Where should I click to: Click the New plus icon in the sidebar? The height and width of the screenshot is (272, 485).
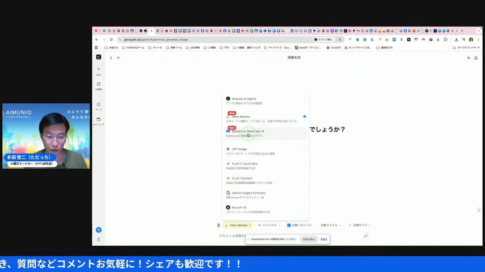coord(99,69)
